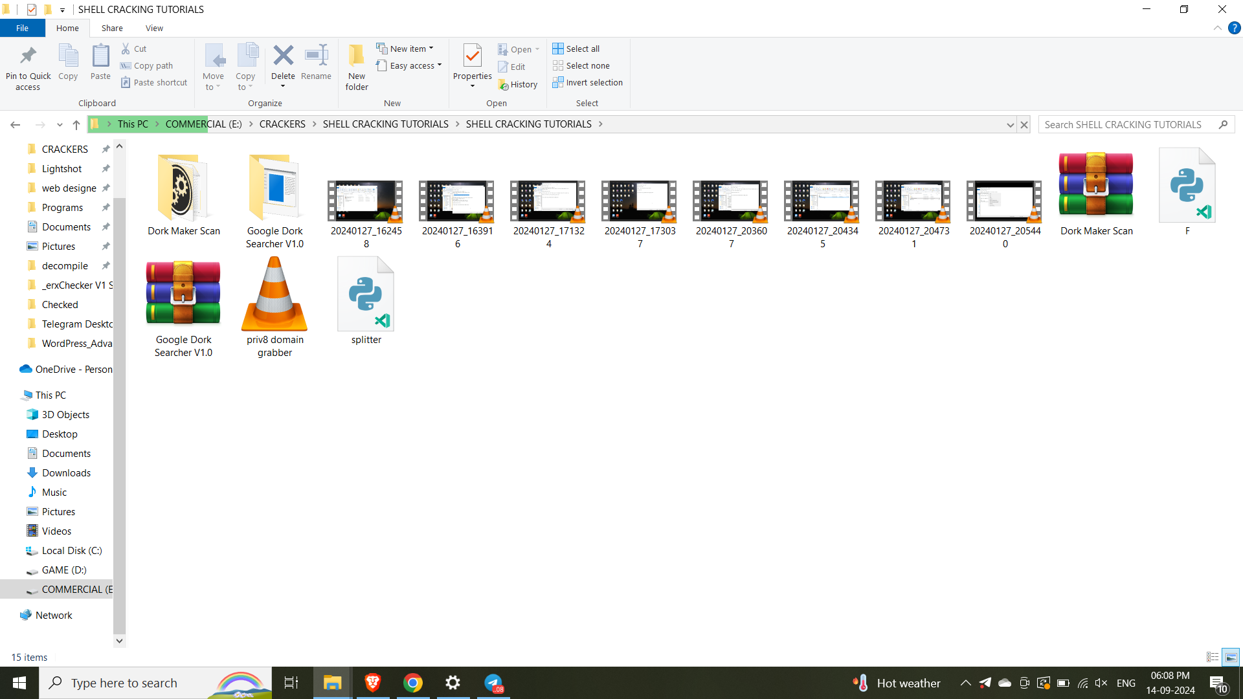Toggle Pin to Quick Access for CRACKERS
1243x699 pixels.
point(105,148)
